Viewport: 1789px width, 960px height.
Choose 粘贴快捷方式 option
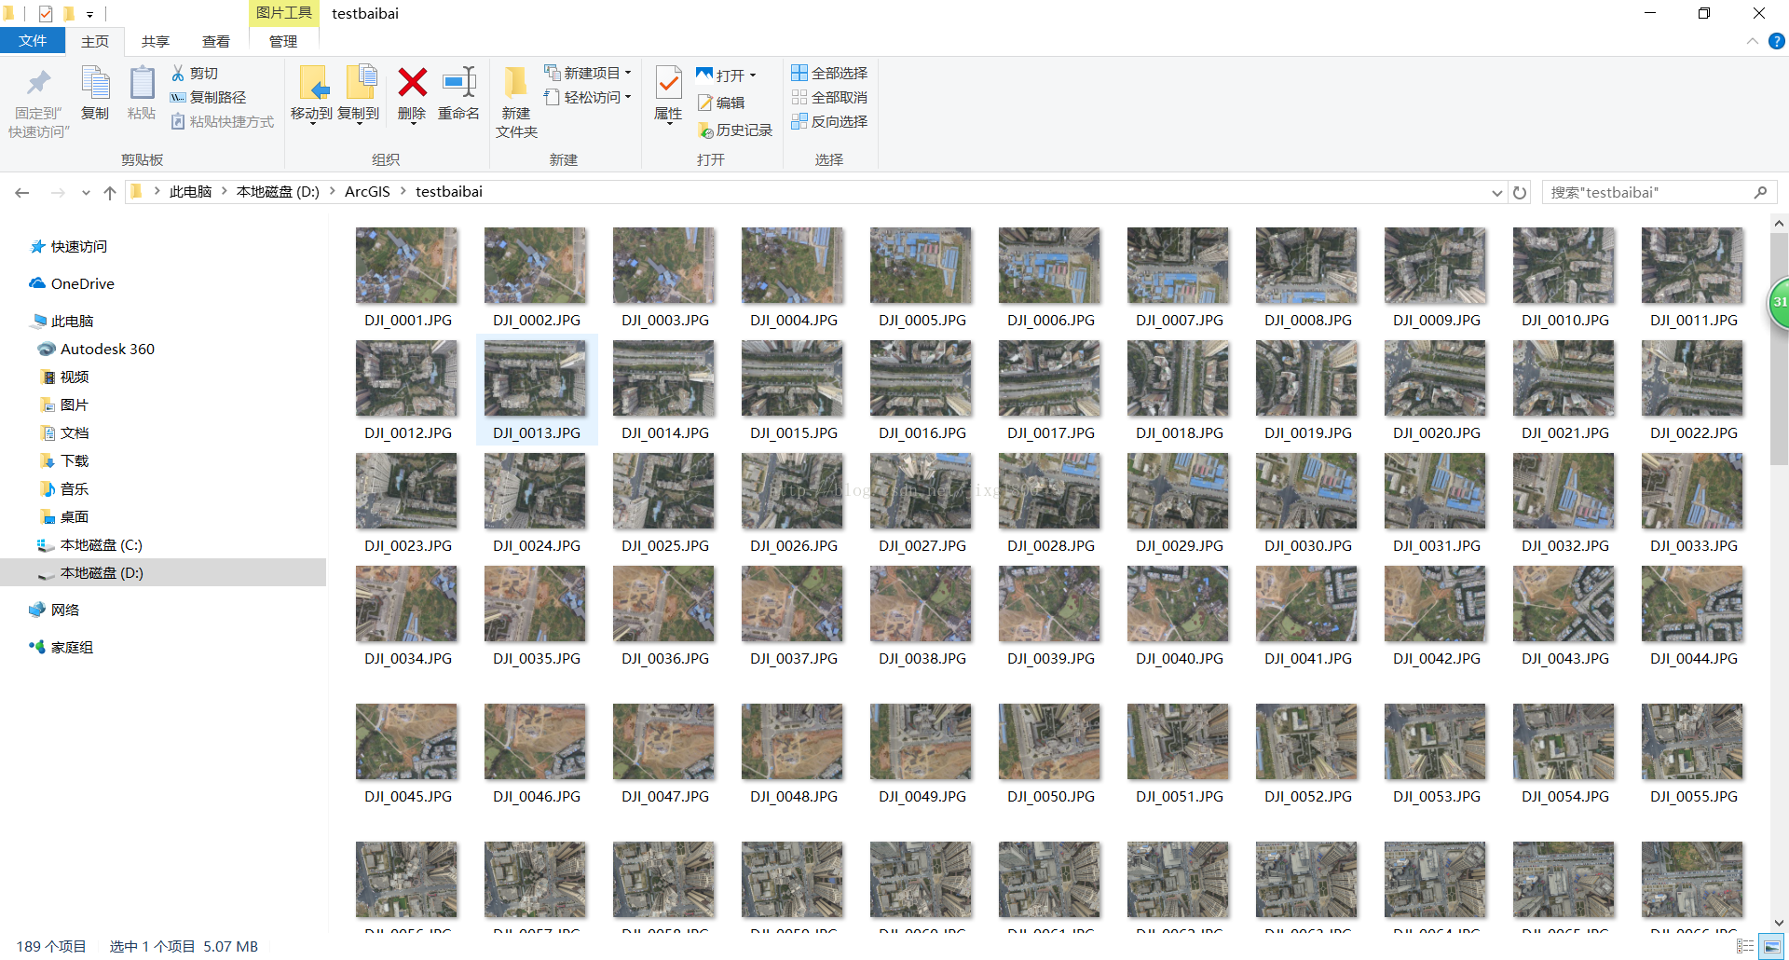tap(223, 122)
